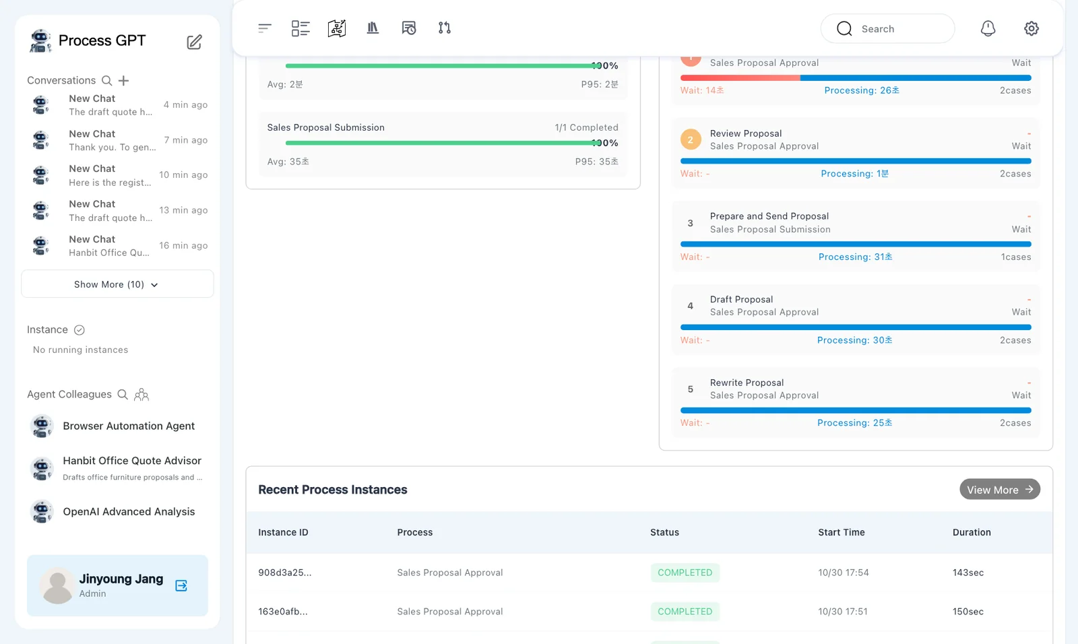Search agent colleagues with the magnifier icon

coord(123,395)
